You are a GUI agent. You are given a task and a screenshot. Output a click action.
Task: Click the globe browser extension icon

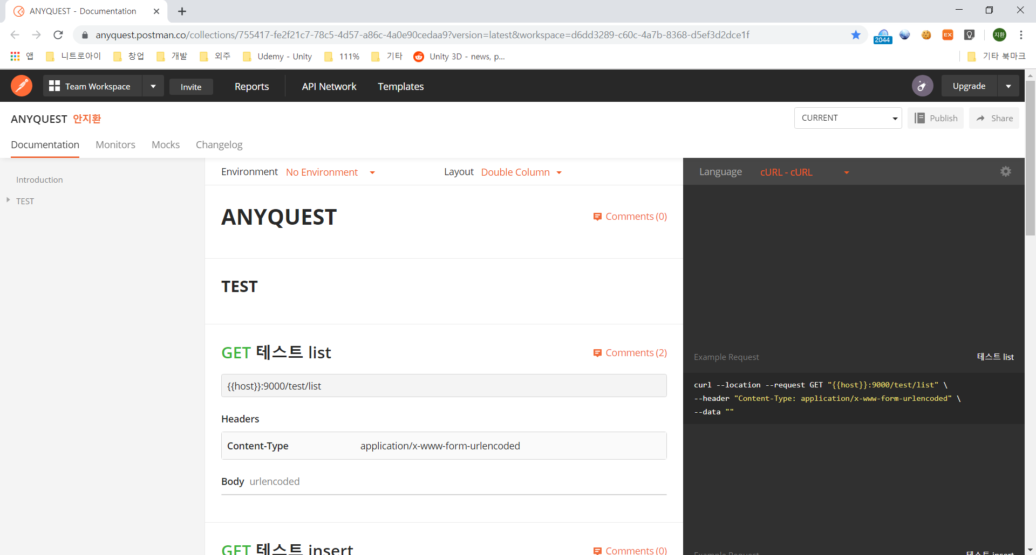click(905, 35)
